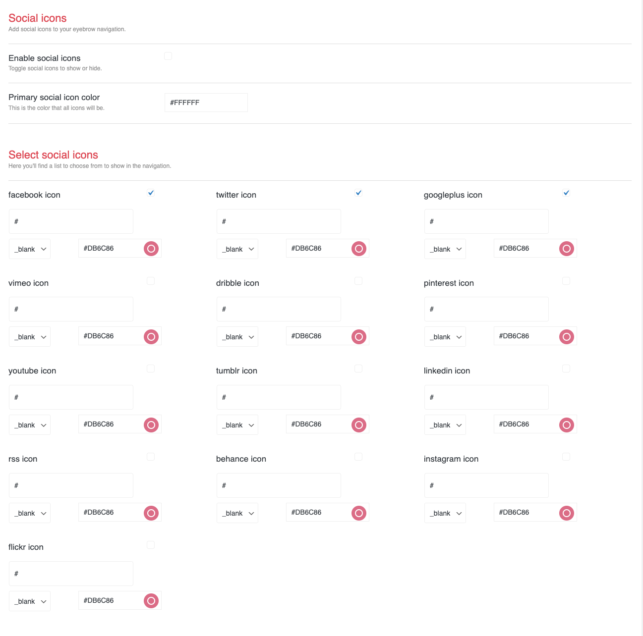This screenshot has height=636, width=643.
Task: Click the linkedin icon color picker circle
Action: [x=567, y=425]
